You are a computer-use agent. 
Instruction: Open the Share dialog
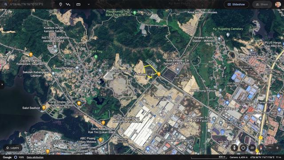(262, 4)
